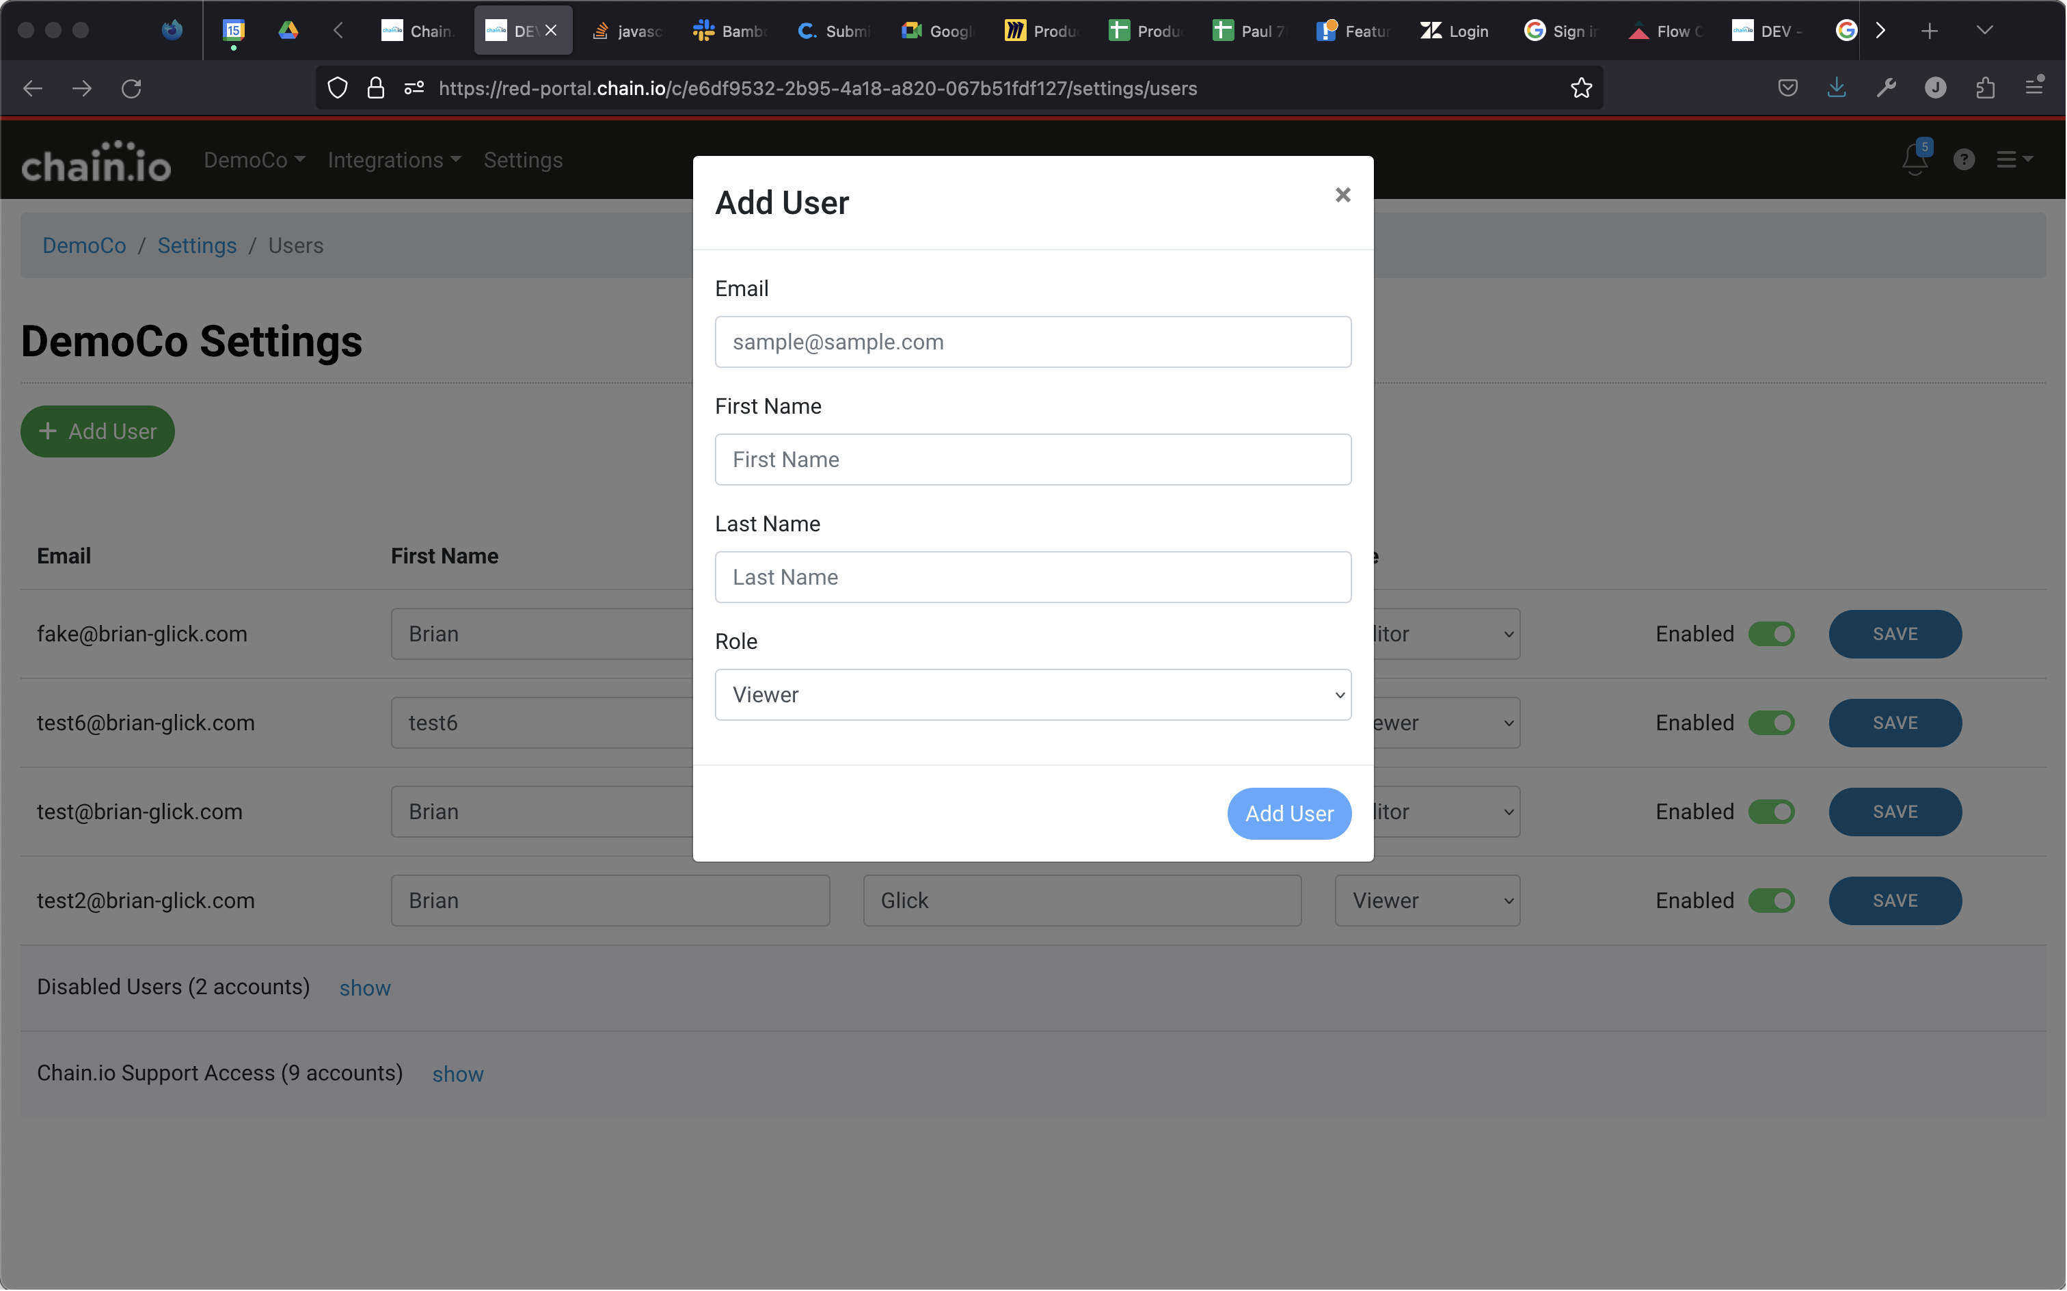The height and width of the screenshot is (1291, 2067).
Task: Reload the page with the refresh icon
Action: [131, 88]
